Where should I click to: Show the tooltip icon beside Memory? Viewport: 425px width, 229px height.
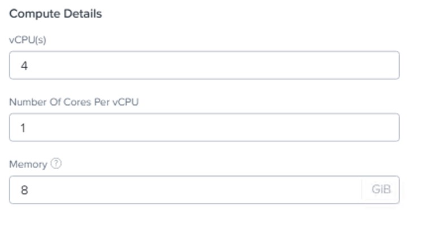point(55,164)
